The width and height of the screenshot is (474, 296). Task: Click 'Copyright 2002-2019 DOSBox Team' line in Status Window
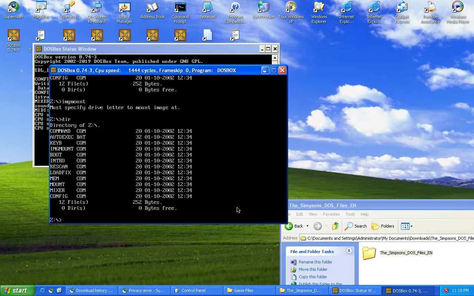point(119,61)
